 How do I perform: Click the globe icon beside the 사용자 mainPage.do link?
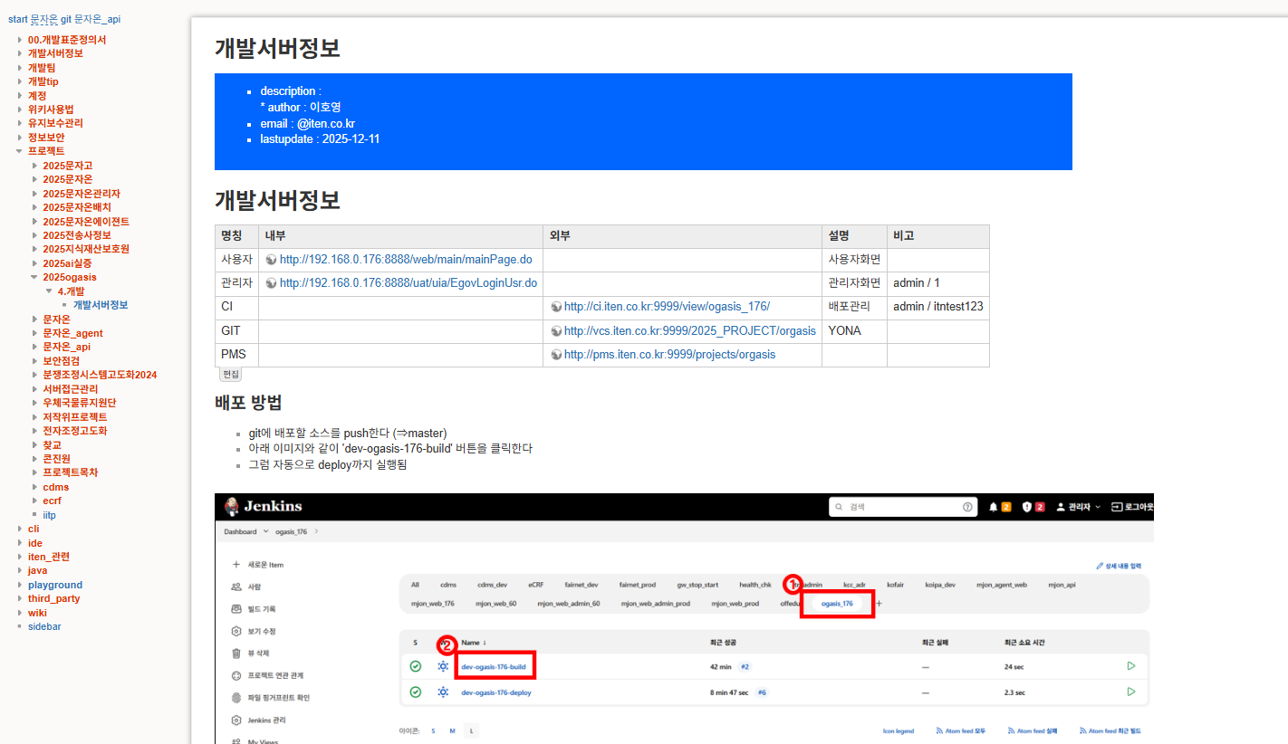(271, 260)
